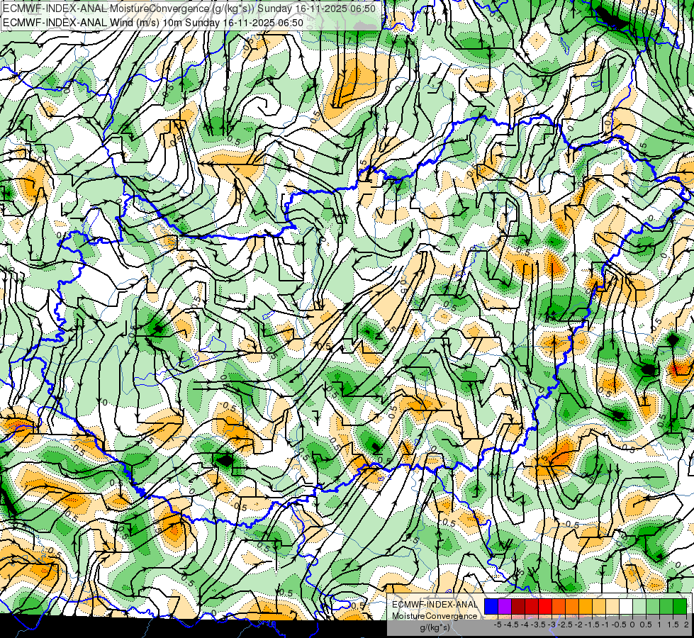Click legend label MoistureConvergence
Image resolution: width=694 pixels, height=638 pixels.
435,616
